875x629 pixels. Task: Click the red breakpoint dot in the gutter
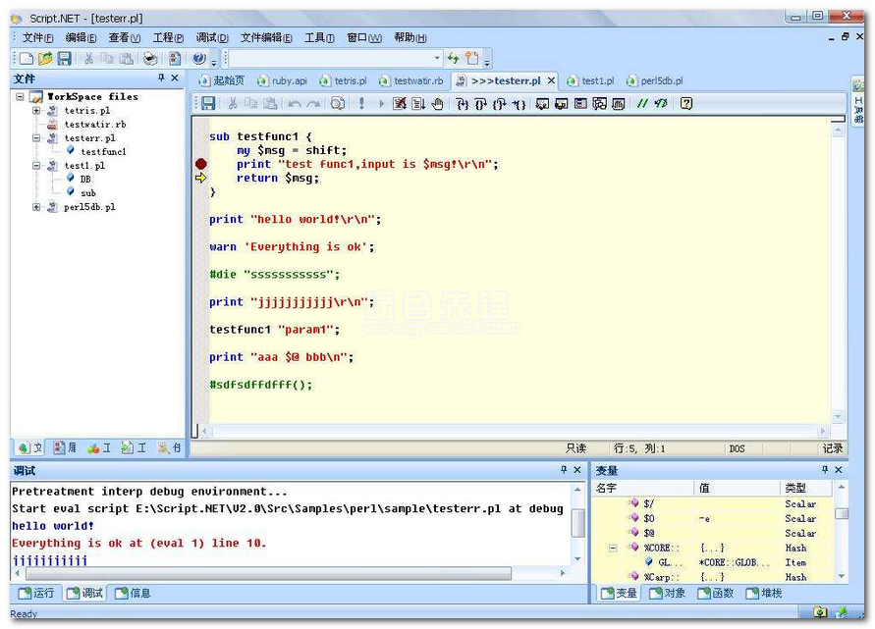(201, 164)
